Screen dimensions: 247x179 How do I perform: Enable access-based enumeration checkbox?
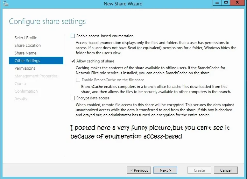tap(73, 36)
